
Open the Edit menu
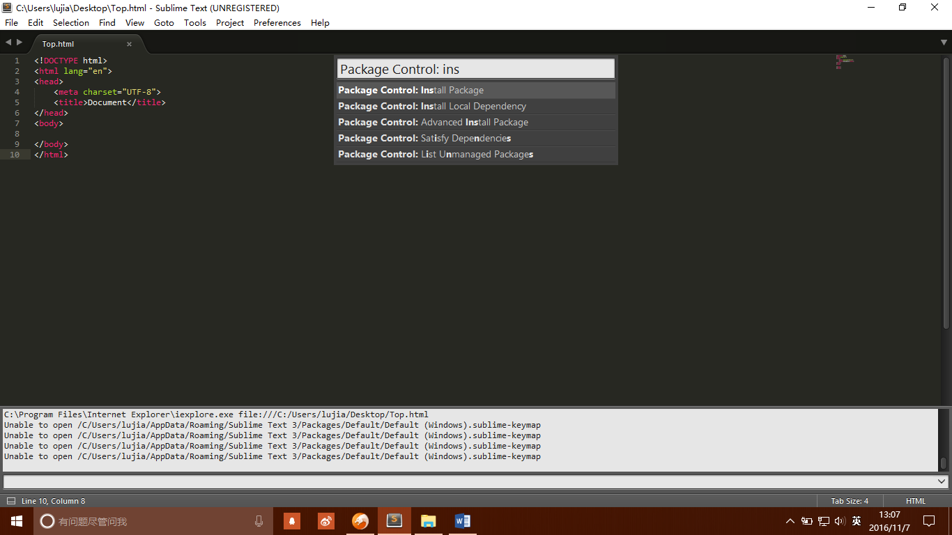tap(36, 22)
